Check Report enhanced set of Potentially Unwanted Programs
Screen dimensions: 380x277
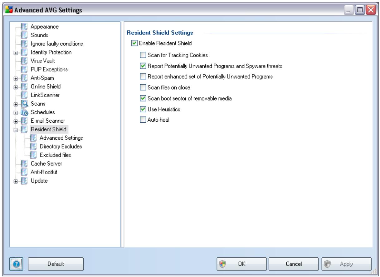click(x=143, y=77)
